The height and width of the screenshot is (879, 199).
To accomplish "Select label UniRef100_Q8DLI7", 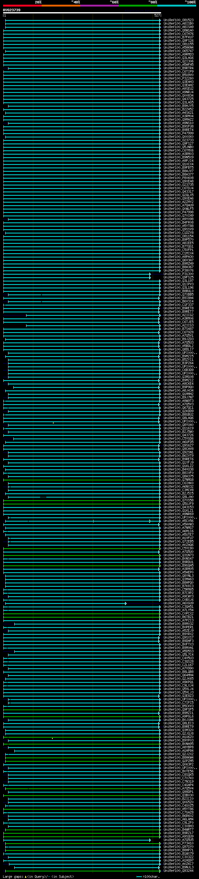I will pyautogui.click(x=178, y=350).
